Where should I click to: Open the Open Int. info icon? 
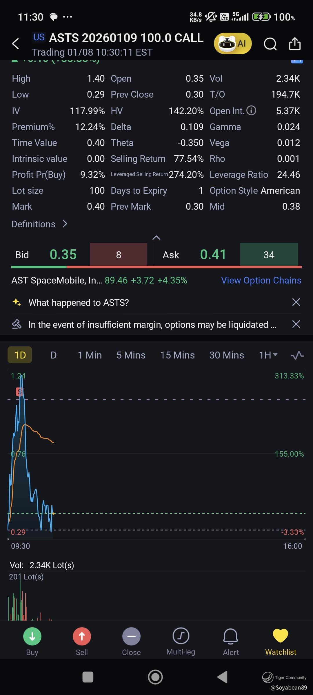click(x=251, y=110)
